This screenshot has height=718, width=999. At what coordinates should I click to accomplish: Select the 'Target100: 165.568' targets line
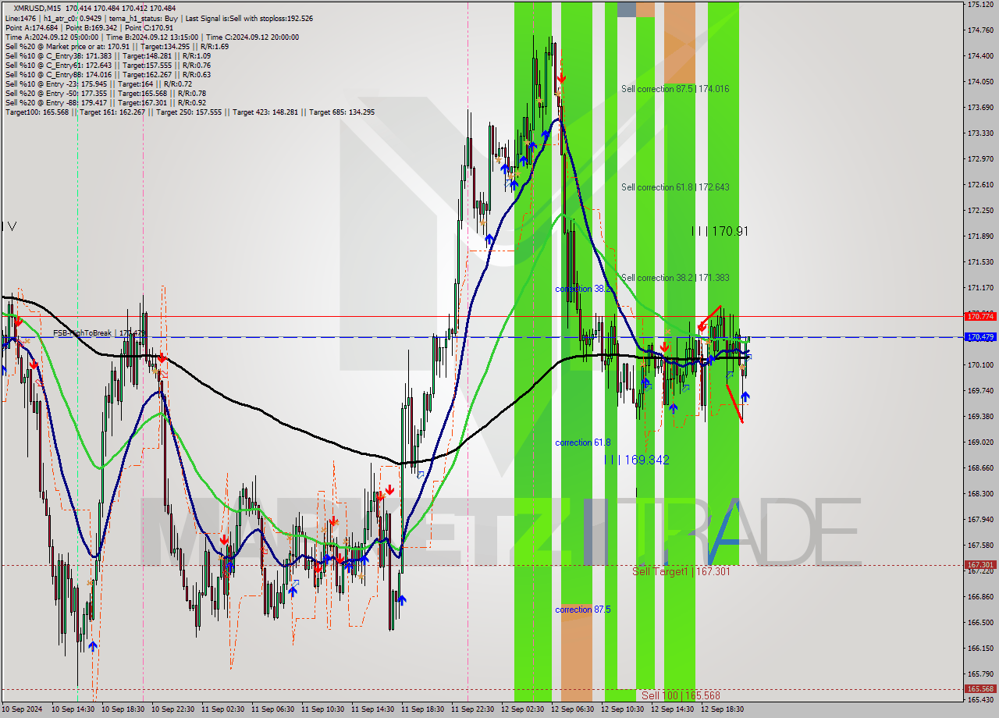tap(190, 112)
